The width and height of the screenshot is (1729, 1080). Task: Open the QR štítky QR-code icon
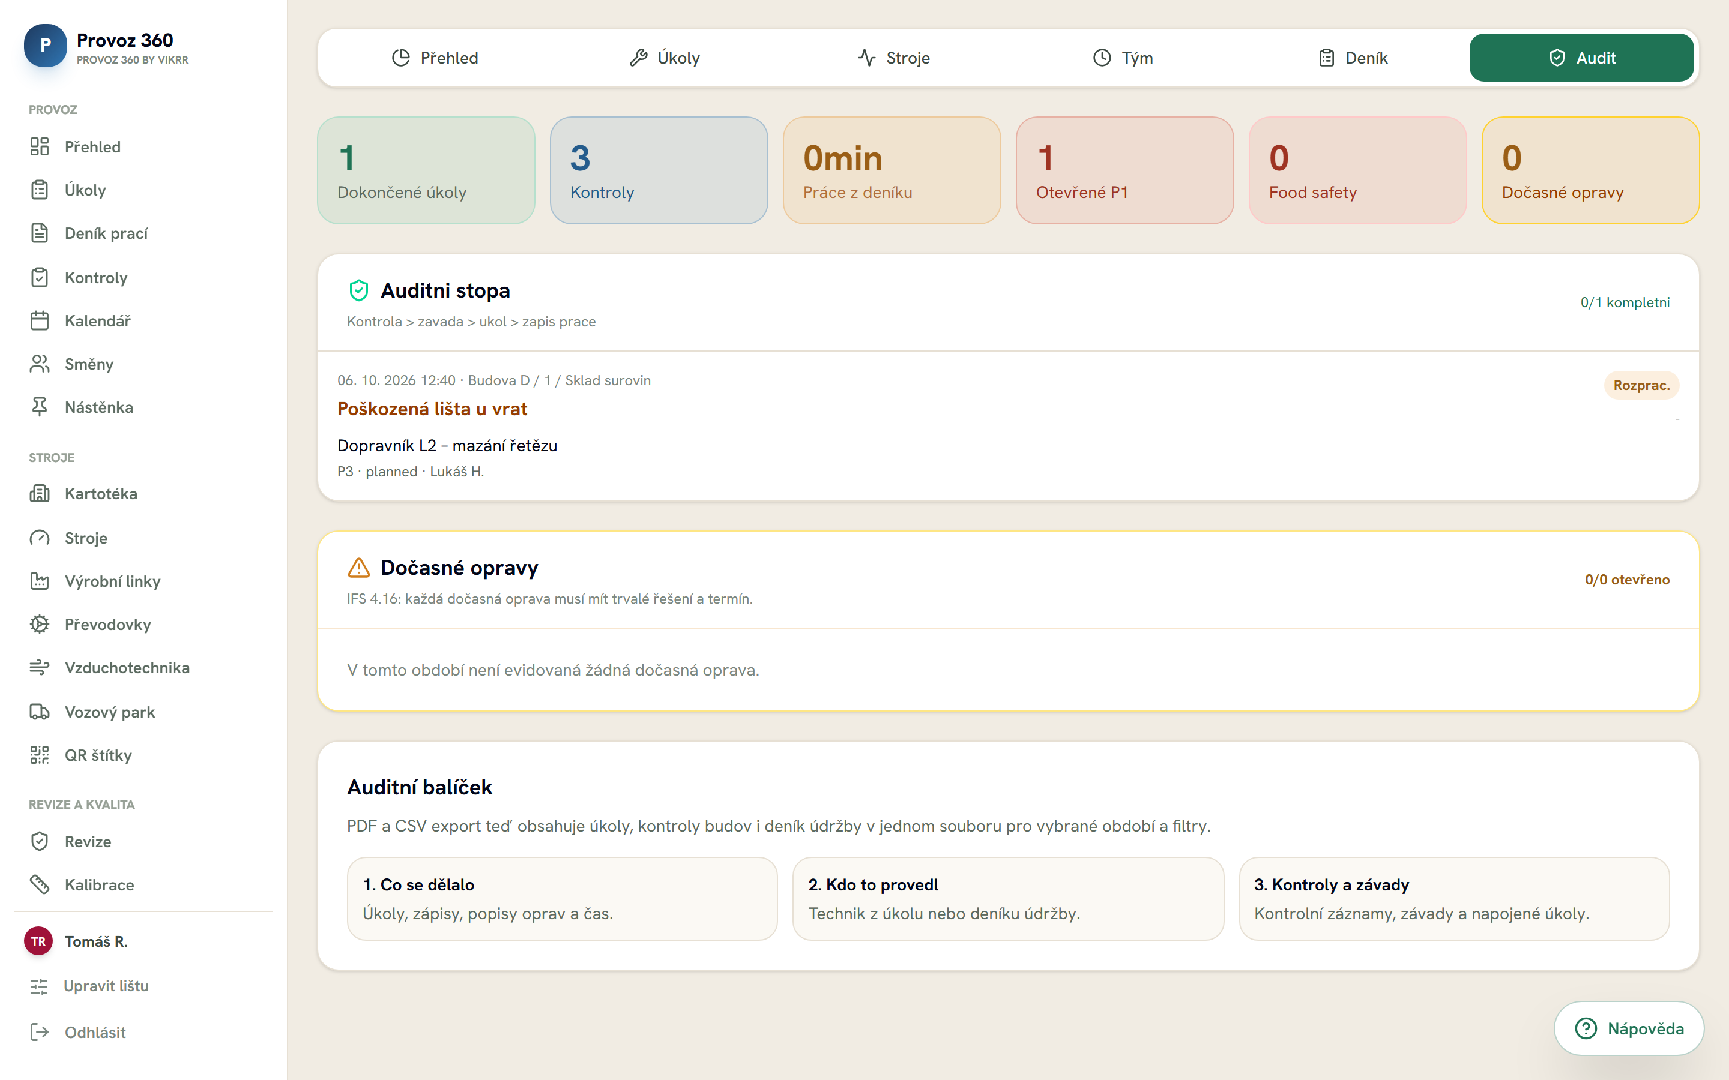(x=39, y=755)
